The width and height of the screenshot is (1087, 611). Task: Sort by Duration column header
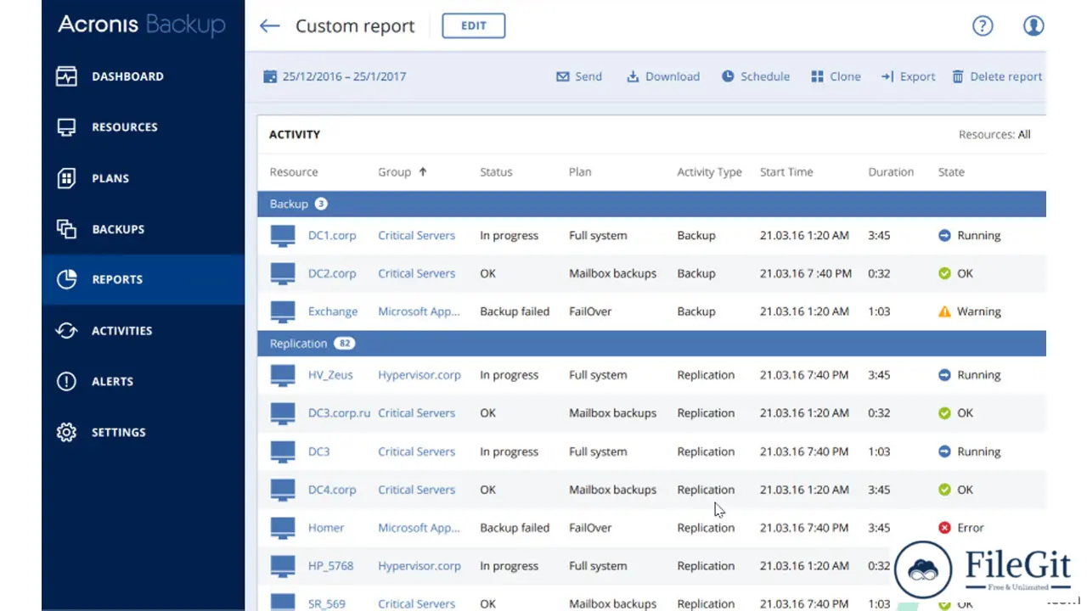pyautogui.click(x=891, y=171)
